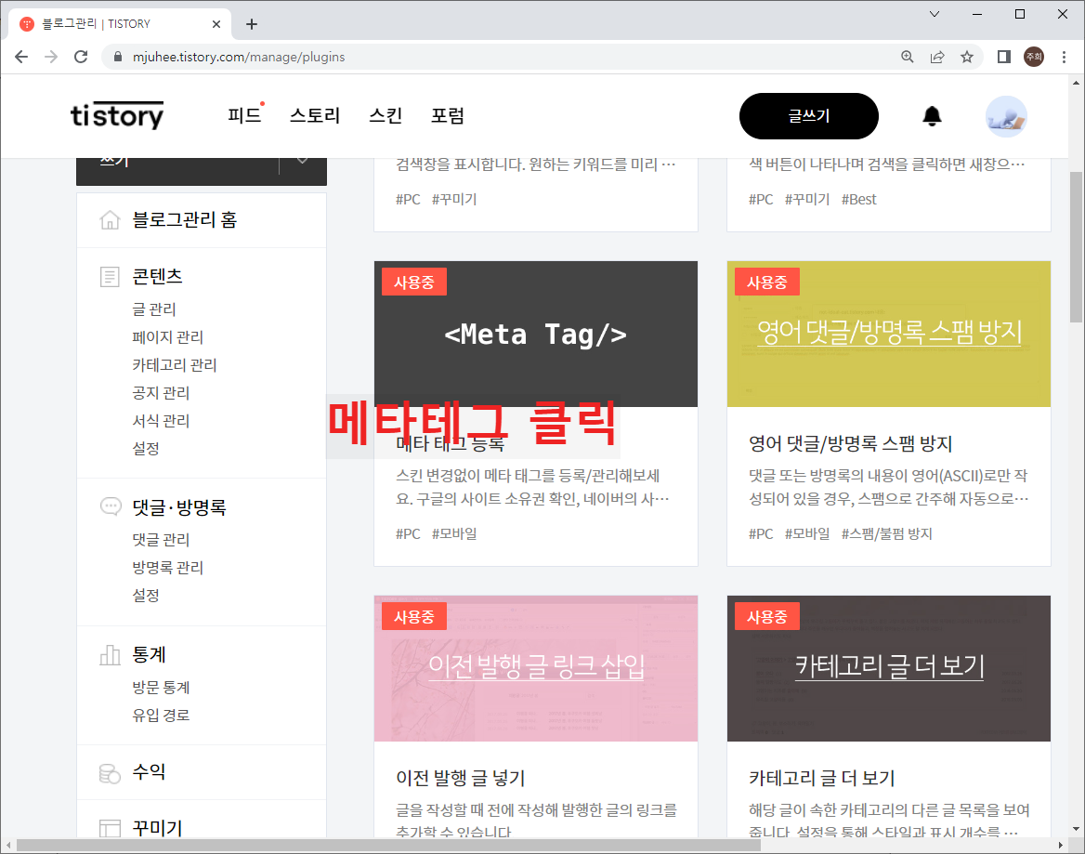The height and width of the screenshot is (854, 1085).
Task: Click the vertical scrollbar thumb
Action: click(x=1076, y=246)
